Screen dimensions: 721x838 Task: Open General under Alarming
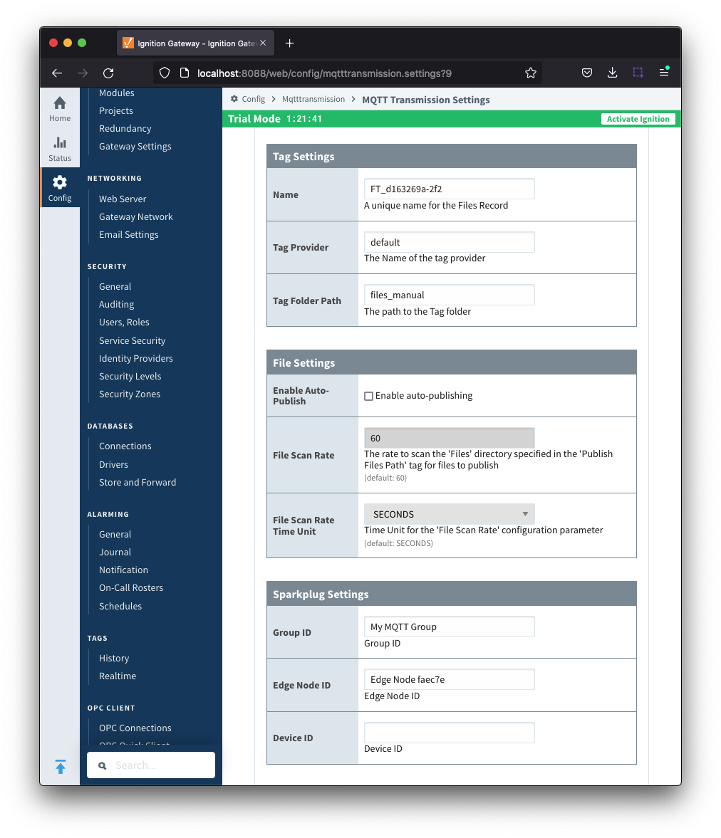[x=115, y=535]
